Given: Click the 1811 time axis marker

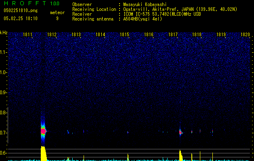Looking at the screenshot, I should (27, 34).
